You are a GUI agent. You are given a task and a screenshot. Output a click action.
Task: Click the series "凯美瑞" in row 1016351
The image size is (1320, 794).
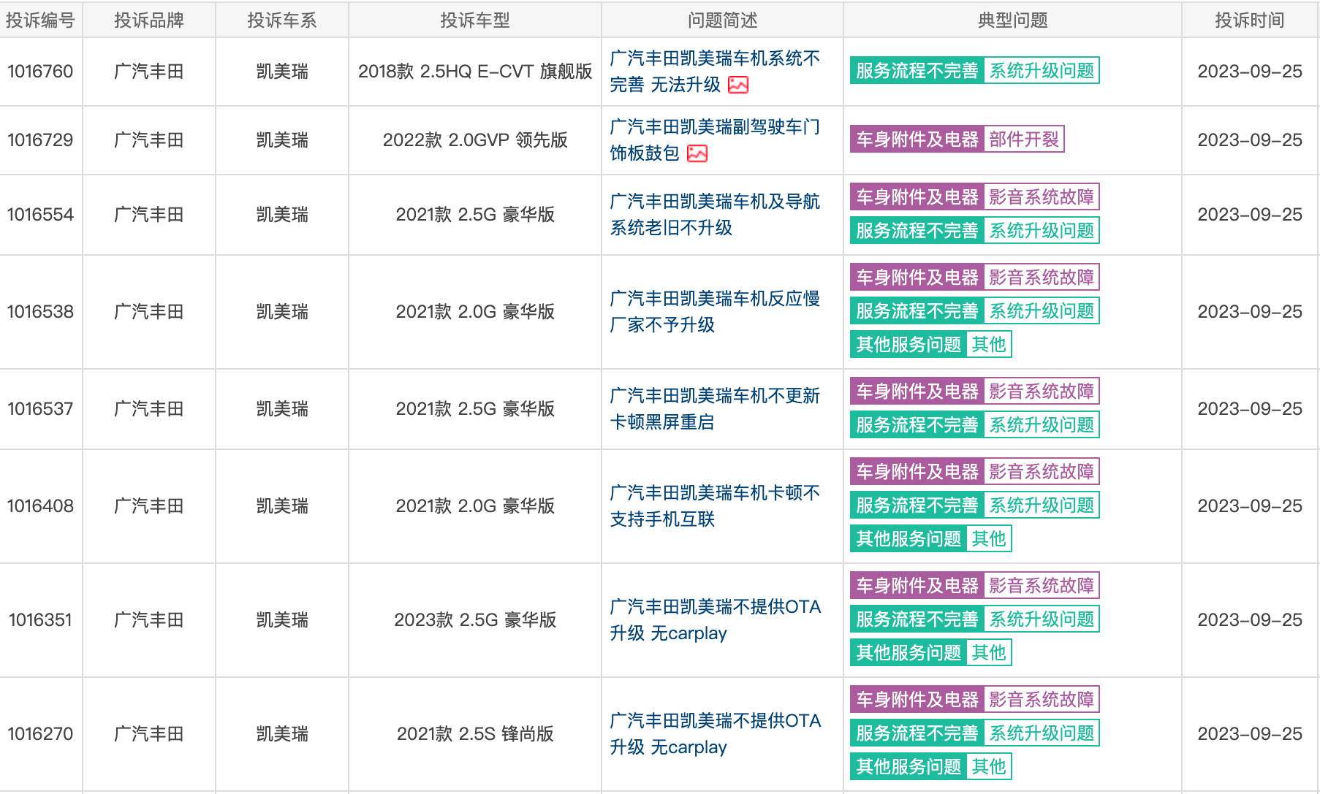[282, 620]
